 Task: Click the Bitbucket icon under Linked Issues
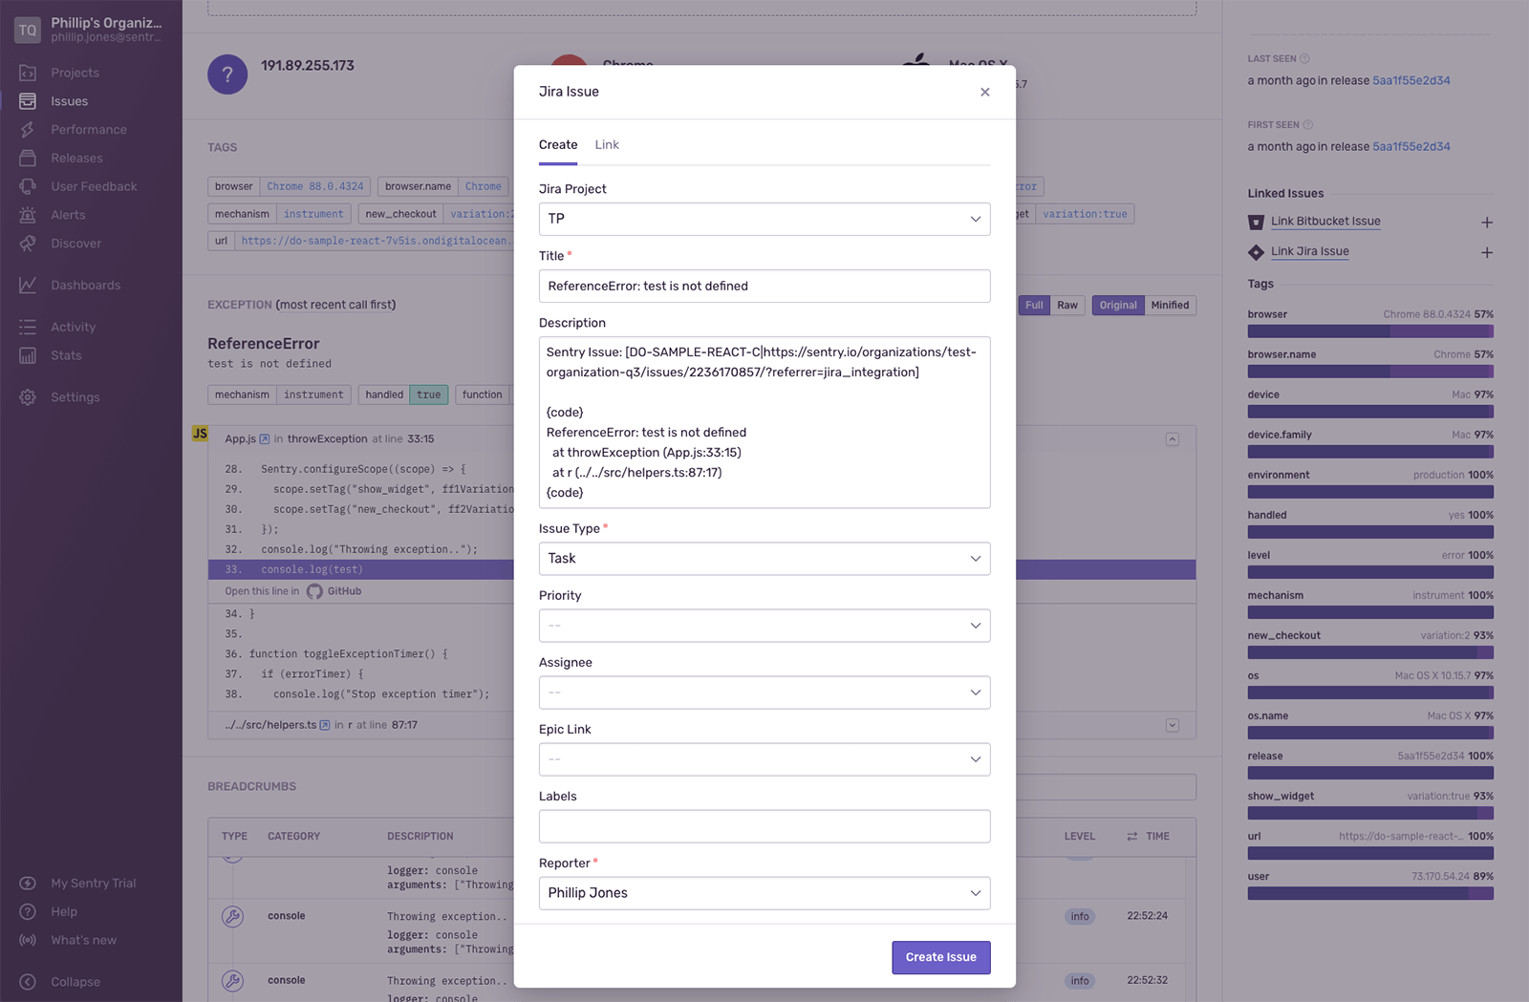tap(1256, 221)
